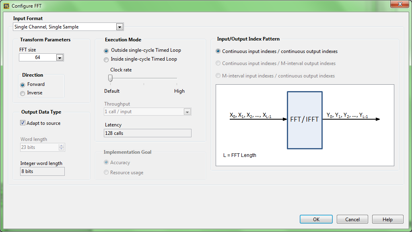Click the Integer word length field
Screen dimensions: 412x232
point(42,171)
